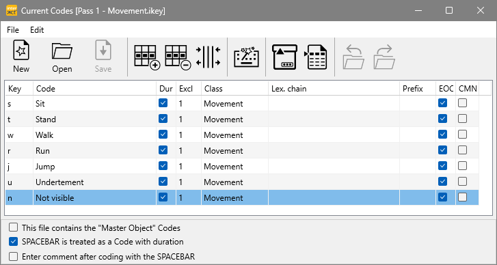Enable 'Enter comment after coding with the SPACEBAR'

[x=13, y=256]
